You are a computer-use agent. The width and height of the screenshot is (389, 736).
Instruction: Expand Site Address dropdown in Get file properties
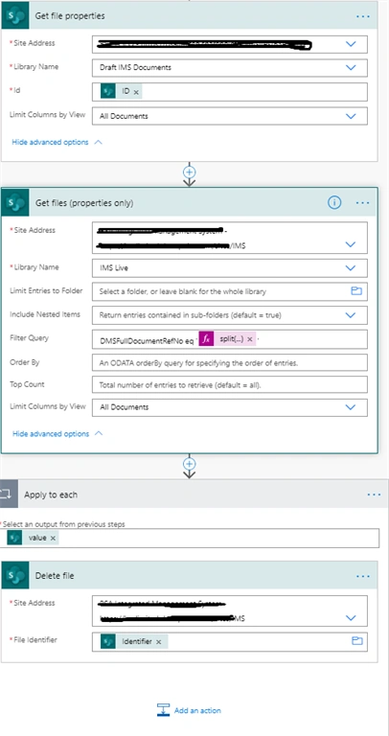[351, 44]
